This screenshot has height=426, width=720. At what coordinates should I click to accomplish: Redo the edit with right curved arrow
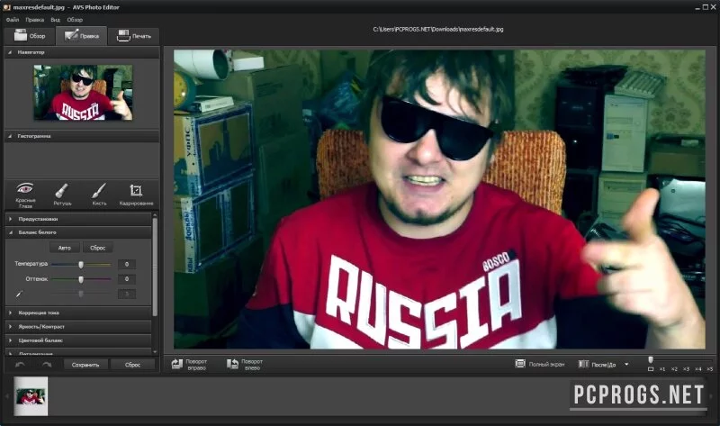47,365
